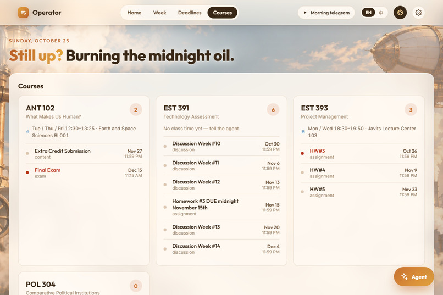Click POL 304 count badge 0
This screenshot has height=295, width=443.
[x=136, y=286]
